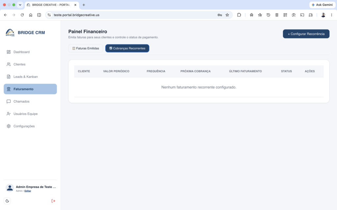
Task: Bookmark this page with the star icon
Action: (227, 15)
